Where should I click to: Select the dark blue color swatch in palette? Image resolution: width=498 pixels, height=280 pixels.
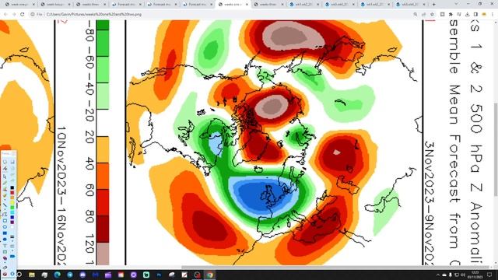12,217
